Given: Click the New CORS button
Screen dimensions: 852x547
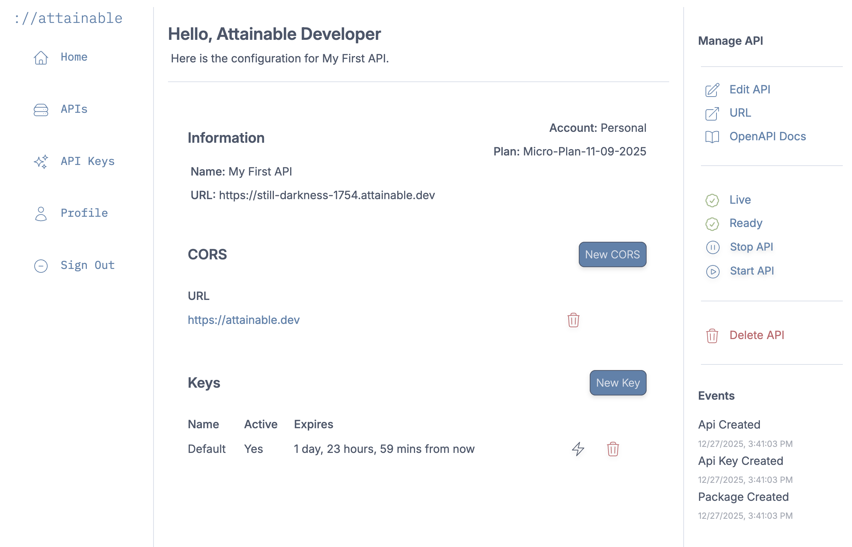Looking at the screenshot, I should (x=612, y=254).
